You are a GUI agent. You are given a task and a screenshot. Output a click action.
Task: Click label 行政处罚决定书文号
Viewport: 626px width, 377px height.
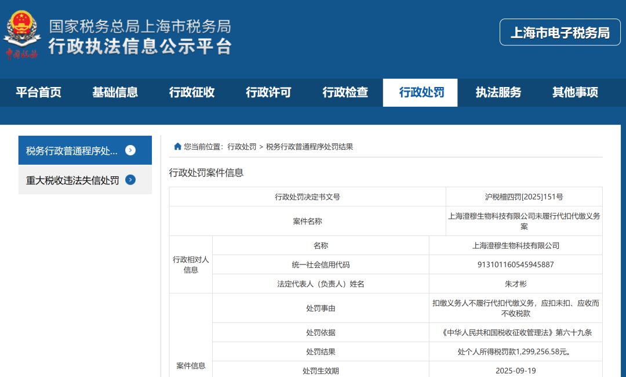[x=307, y=197]
